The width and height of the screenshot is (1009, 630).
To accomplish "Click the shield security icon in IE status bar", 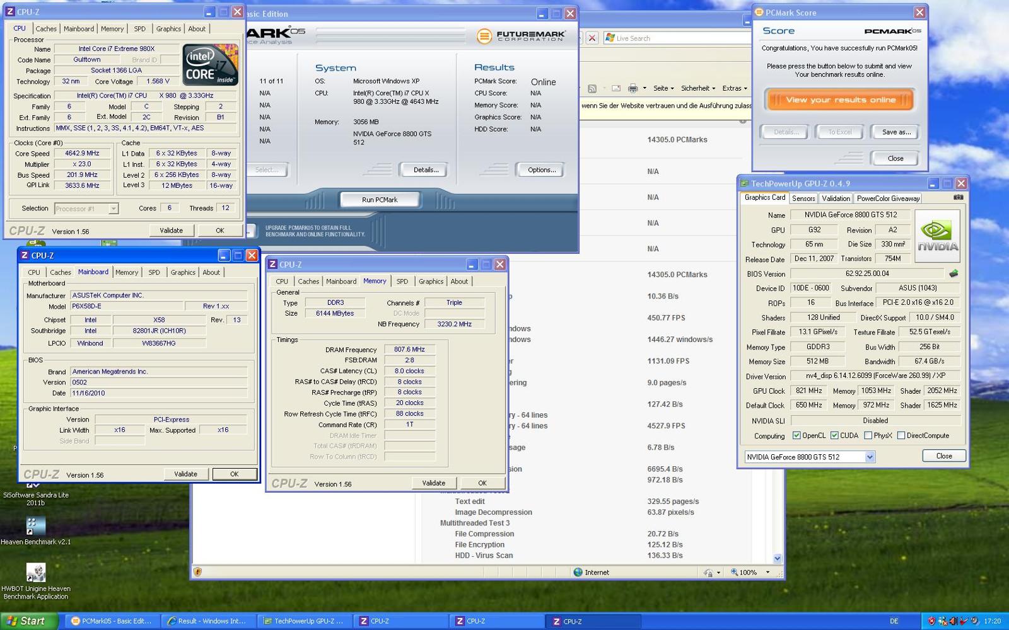I will pyautogui.click(x=197, y=572).
